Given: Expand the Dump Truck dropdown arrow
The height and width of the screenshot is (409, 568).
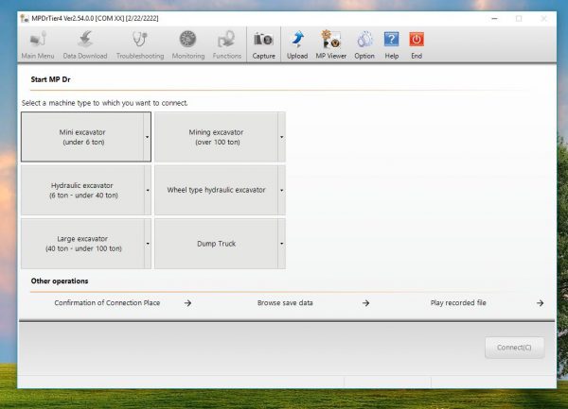Looking at the screenshot, I should [281, 244].
